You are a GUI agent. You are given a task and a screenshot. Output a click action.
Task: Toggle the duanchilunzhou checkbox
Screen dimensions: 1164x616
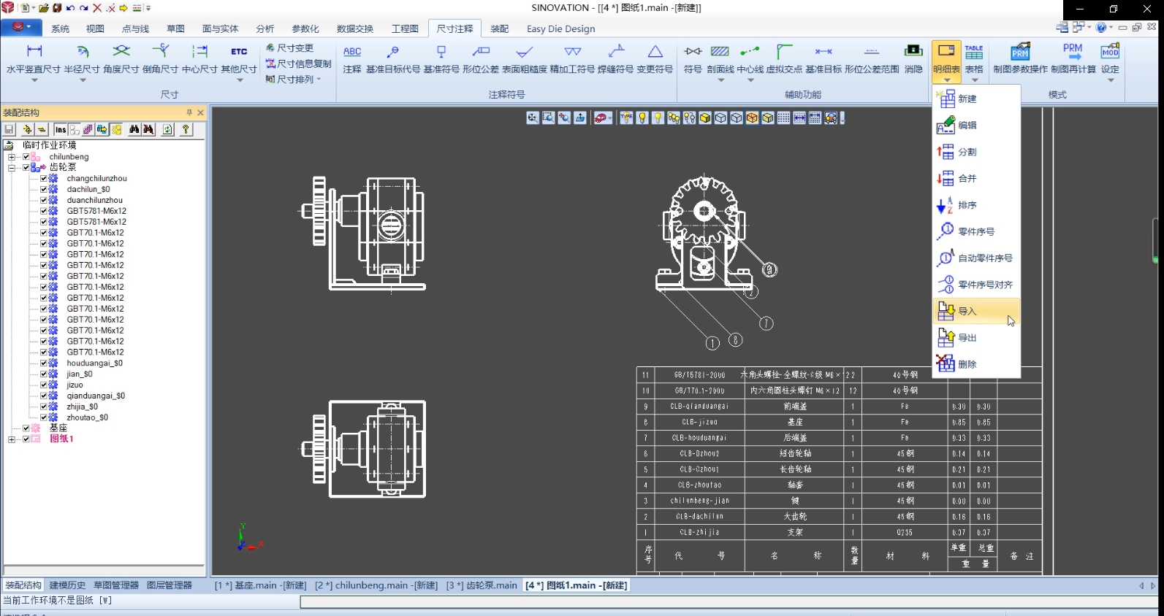point(44,200)
